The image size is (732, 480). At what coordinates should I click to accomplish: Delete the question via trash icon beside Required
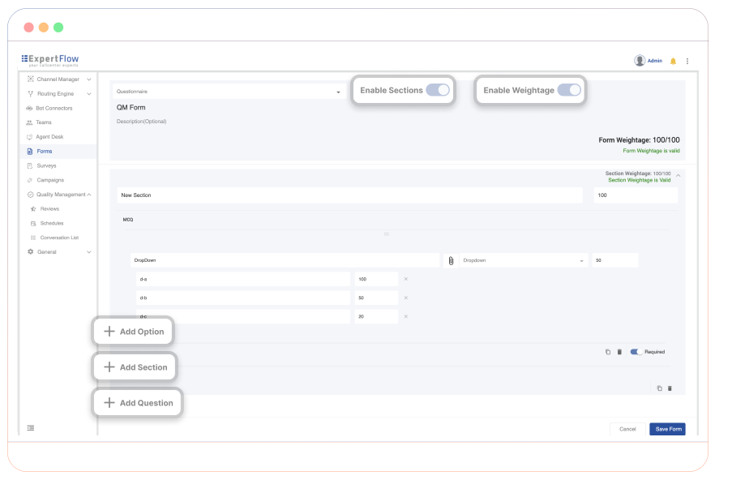(x=620, y=352)
